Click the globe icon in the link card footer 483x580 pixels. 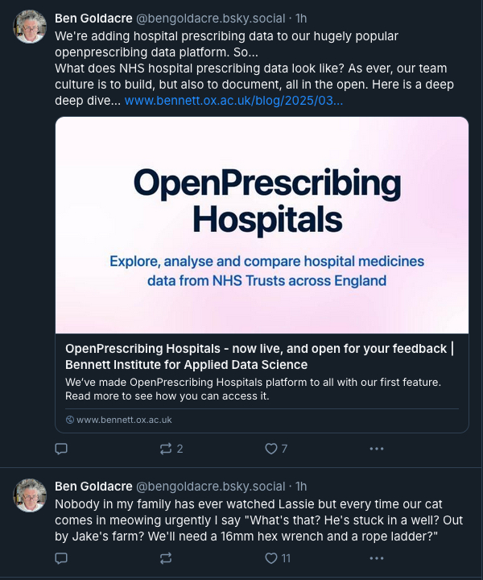(x=70, y=420)
